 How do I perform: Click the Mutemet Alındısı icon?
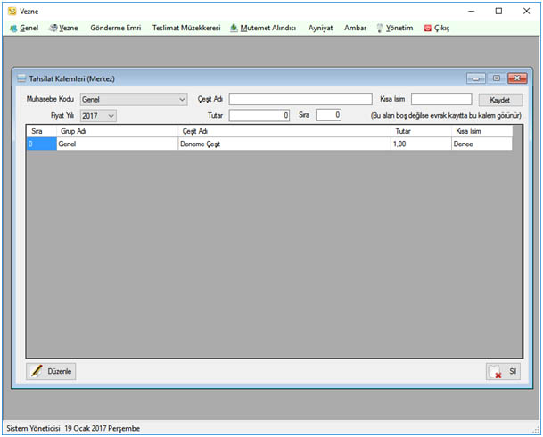click(x=234, y=28)
